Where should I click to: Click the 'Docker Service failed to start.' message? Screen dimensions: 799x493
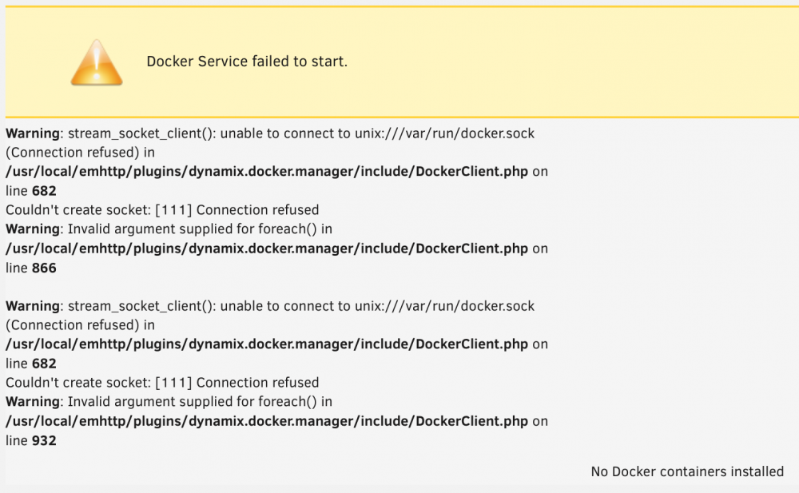tap(247, 62)
